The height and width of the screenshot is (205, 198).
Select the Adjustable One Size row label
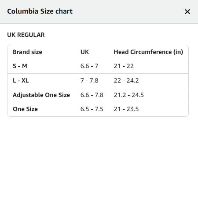pyautogui.click(x=41, y=95)
